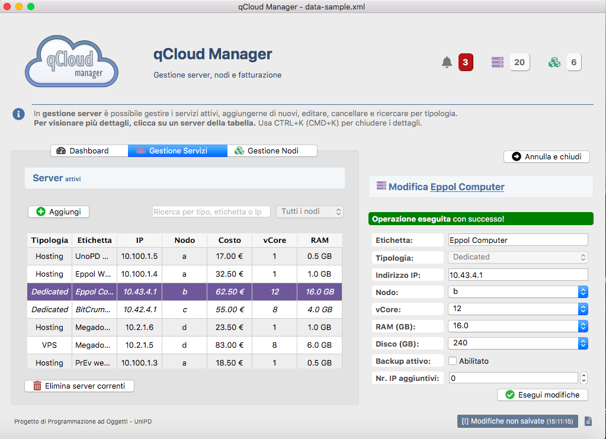Click the red notification count badge

466,62
